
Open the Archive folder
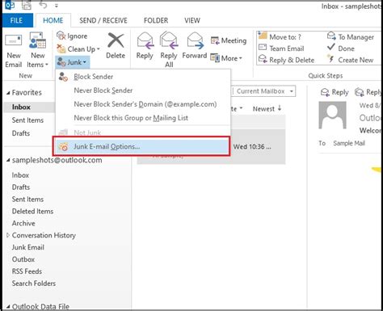[23, 223]
